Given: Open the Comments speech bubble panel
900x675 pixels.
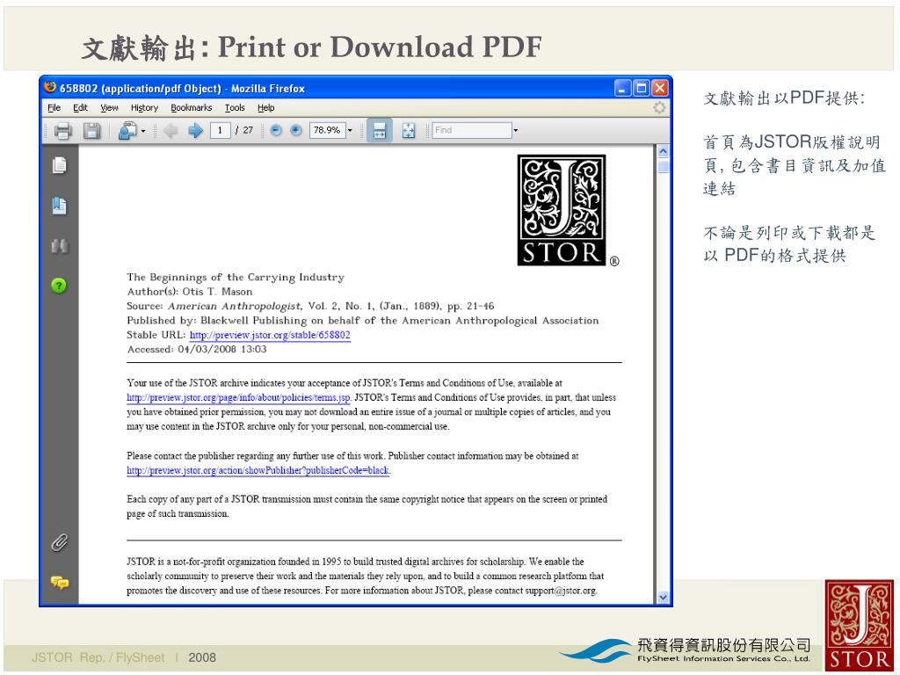Looking at the screenshot, I should 59,583.
